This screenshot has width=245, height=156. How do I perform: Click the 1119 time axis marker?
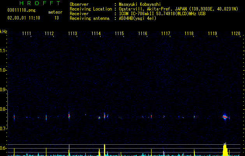pos(212,34)
